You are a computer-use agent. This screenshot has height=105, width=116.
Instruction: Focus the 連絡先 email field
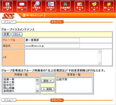[x=52, y=46]
